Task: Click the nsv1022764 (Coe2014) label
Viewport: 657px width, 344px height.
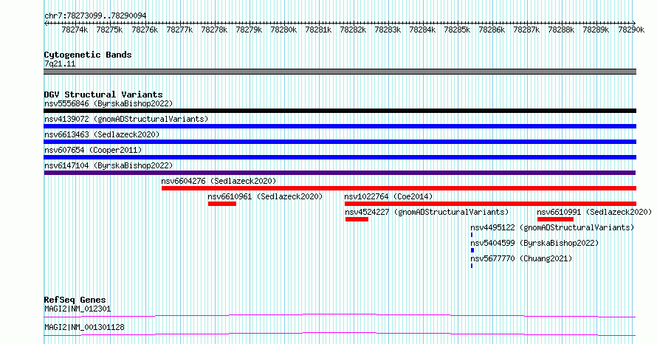Action: (388, 196)
